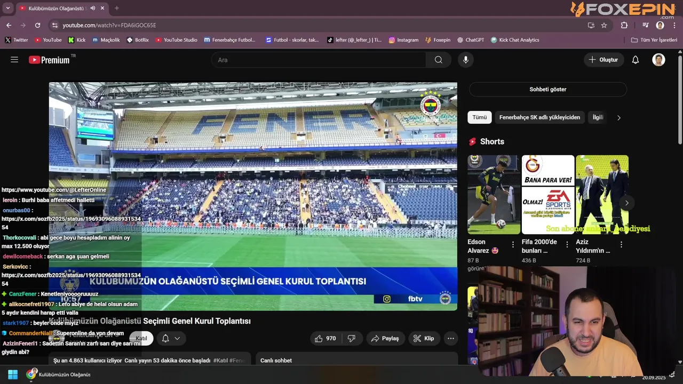Viewport: 683px width, 384px height.
Task: Click in the Ara search field
Action: tap(319, 60)
